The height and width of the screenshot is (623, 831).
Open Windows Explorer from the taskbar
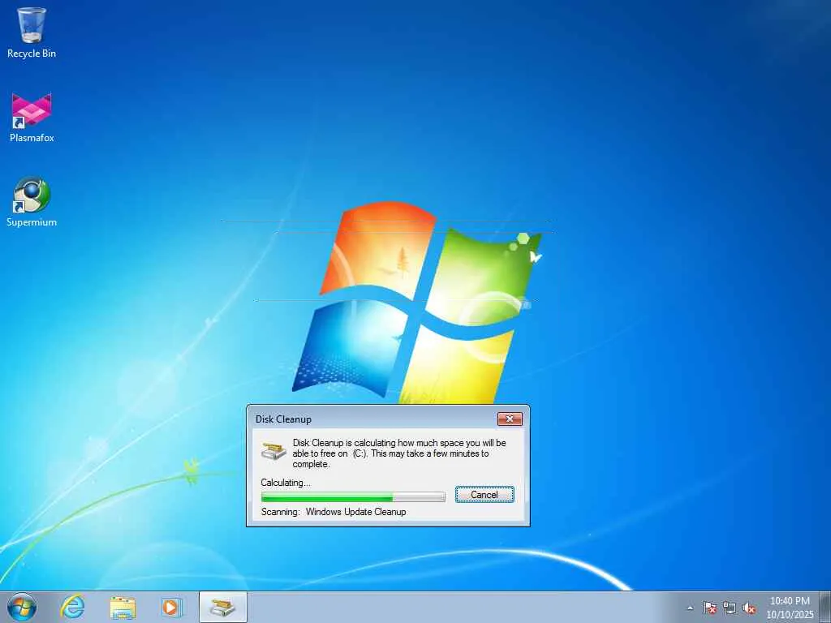click(x=123, y=607)
